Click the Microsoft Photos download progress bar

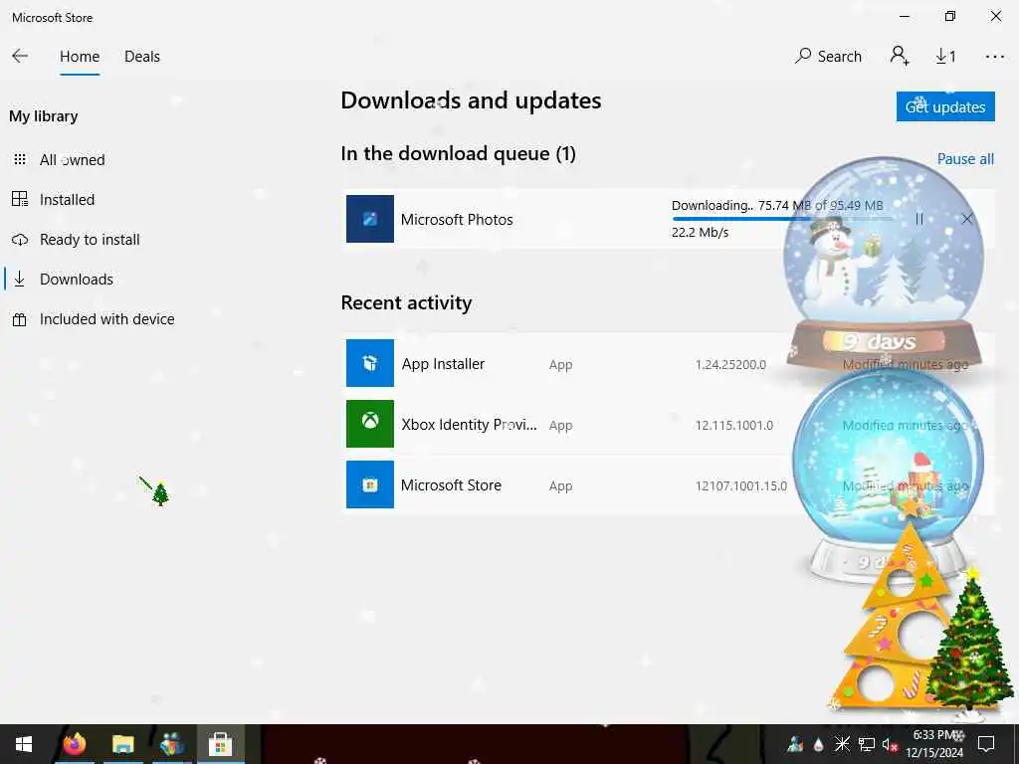point(782,219)
